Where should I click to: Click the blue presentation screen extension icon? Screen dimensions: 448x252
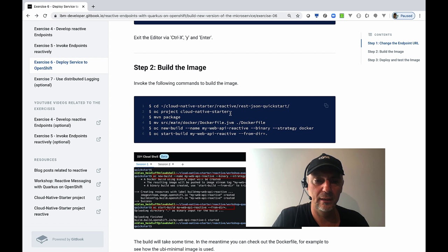click(x=317, y=16)
